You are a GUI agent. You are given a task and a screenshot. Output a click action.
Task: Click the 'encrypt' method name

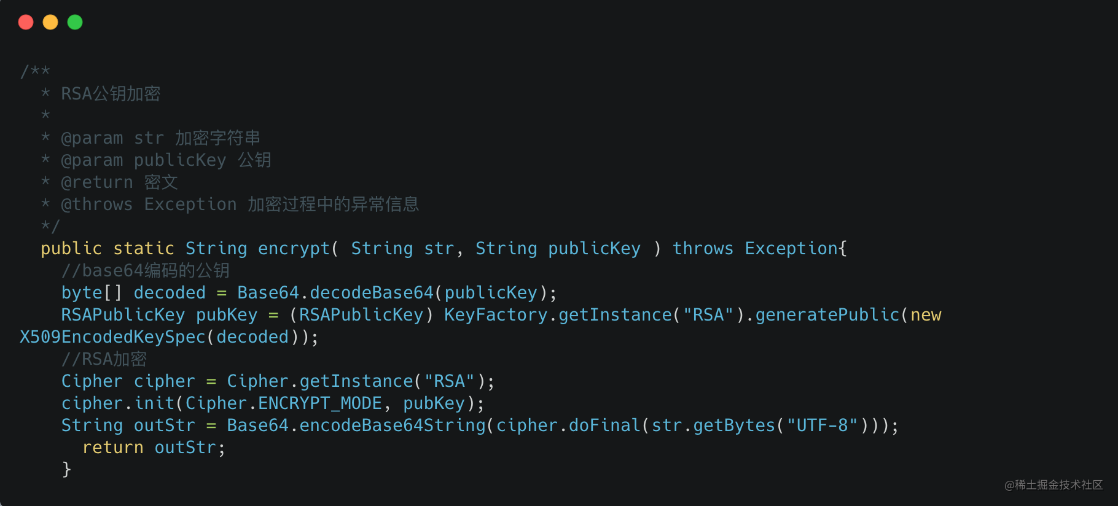pyautogui.click(x=294, y=249)
